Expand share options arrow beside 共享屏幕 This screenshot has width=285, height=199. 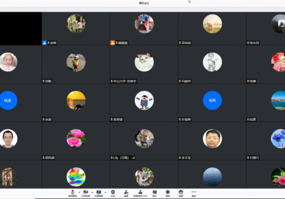click(x=105, y=192)
